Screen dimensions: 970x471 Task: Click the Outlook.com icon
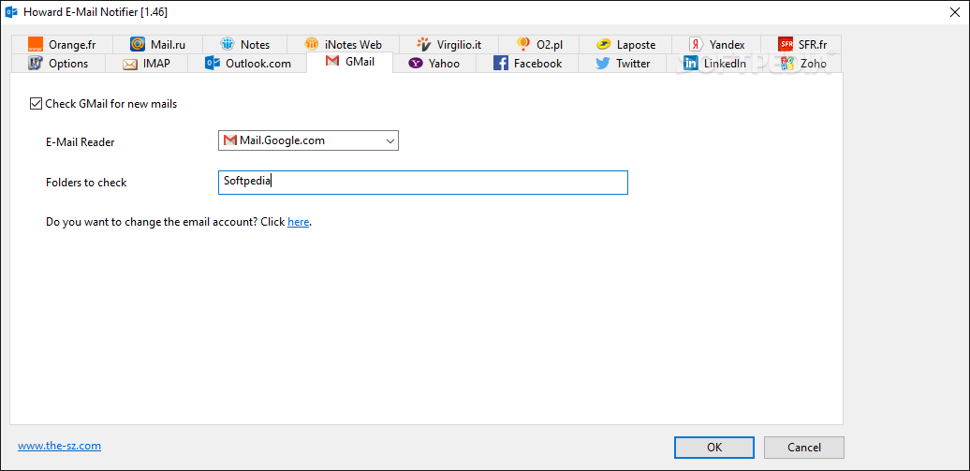pyautogui.click(x=213, y=63)
